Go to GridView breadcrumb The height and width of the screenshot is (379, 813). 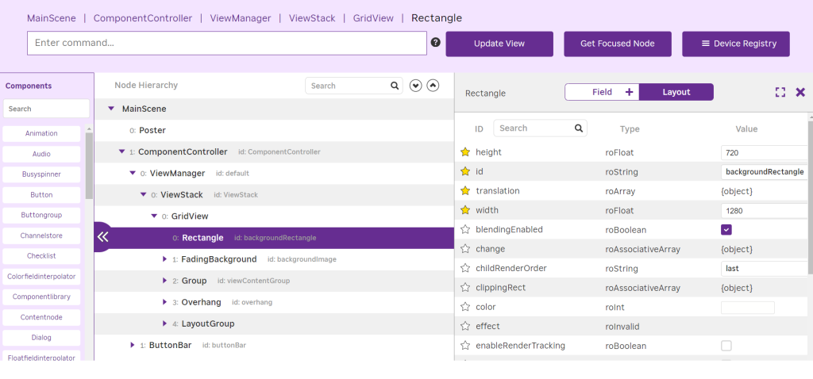coord(373,18)
